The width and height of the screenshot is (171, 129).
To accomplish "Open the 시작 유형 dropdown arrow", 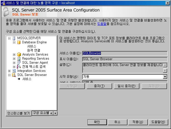I will click(x=165, y=77).
